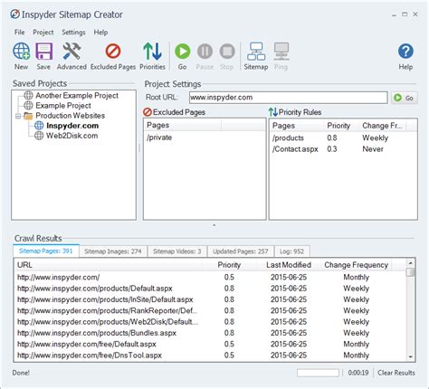This screenshot has width=429, height=389.
Task: Switch to Sitemap Images tab
Action: 113,251
